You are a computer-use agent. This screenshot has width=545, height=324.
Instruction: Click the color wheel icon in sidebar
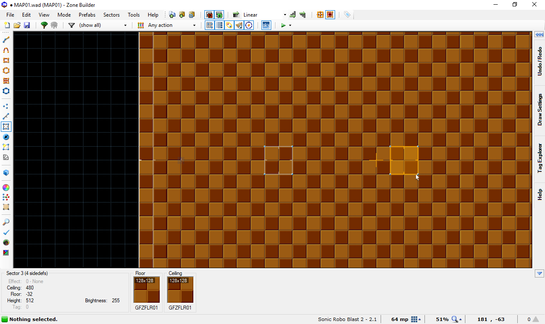(x=6, y=188)
